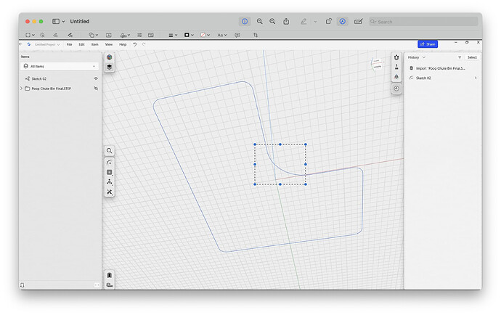Click the zoom out magnifier in Preview toolbar

point(259,21)
